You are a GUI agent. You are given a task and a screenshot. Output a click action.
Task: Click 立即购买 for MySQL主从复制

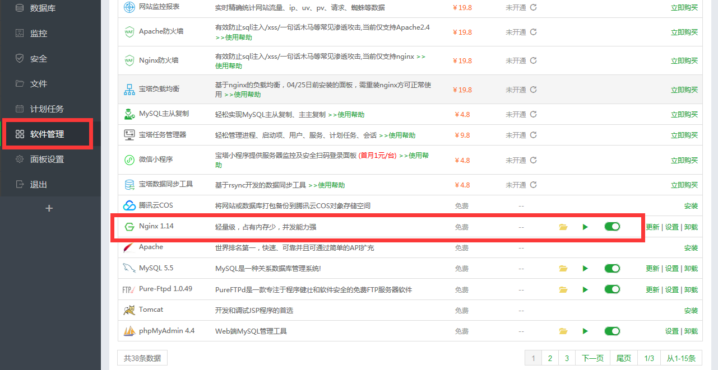pos(684,114)
